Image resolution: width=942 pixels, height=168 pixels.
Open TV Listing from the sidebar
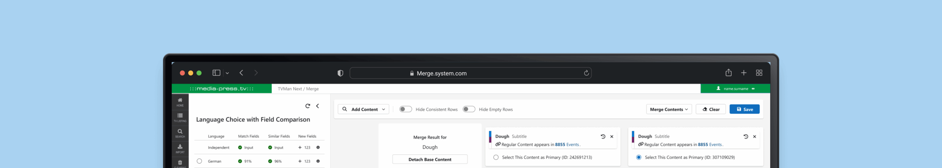pyautogui.click(x=180, y=117)
